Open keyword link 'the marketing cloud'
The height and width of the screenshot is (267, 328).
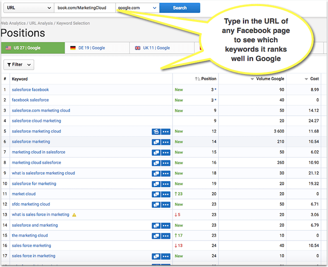click(x=30, y=235)
